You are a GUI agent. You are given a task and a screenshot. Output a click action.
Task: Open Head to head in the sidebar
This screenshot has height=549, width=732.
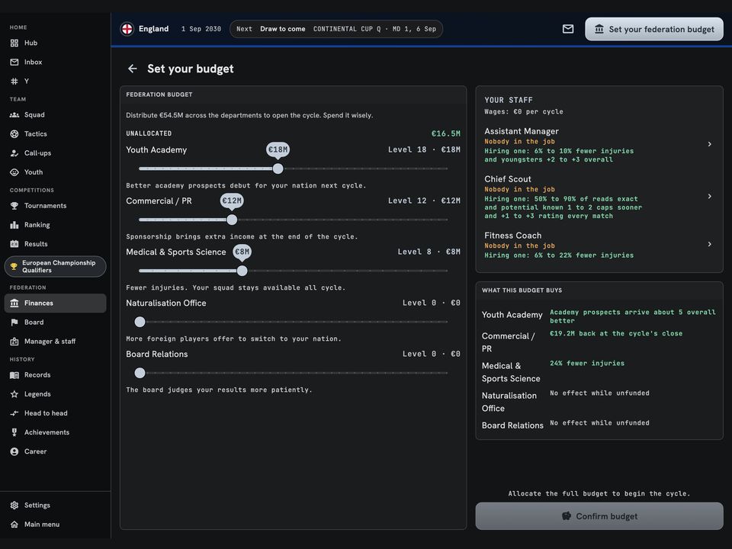coord(55,413)
